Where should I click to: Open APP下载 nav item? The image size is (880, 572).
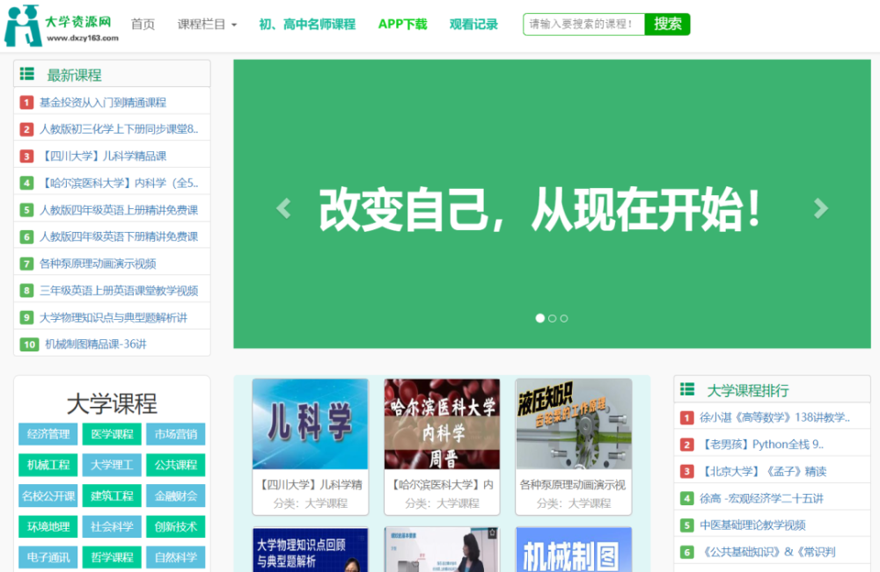tap(402, 24)
